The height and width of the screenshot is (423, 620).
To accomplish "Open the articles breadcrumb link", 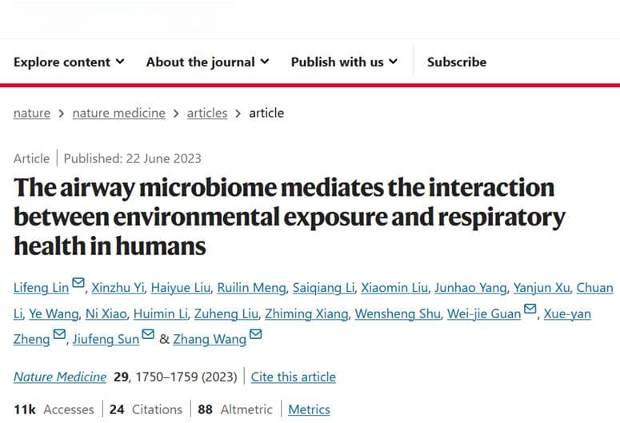I will pyautogui.click(x=207, y=113).
